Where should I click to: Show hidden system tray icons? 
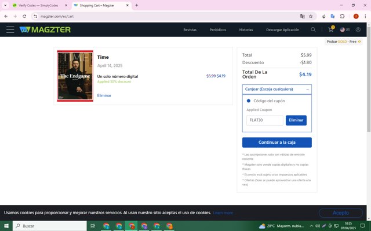click(311, 226)
